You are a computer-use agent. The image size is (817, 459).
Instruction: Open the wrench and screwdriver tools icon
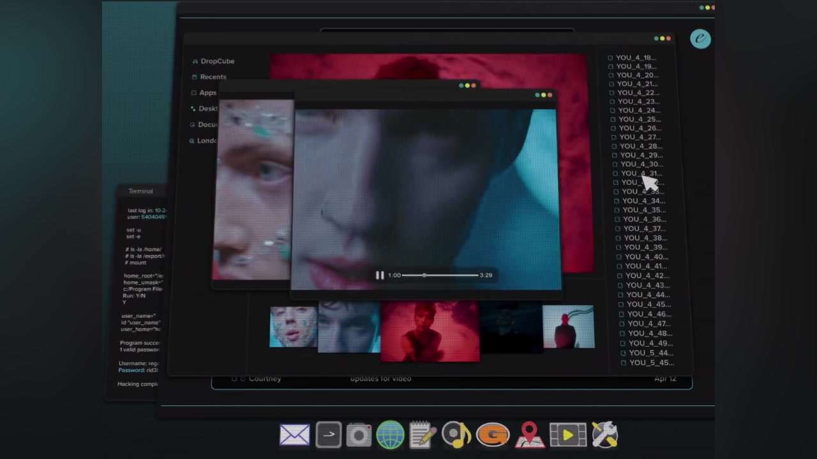tap(604, 435)
